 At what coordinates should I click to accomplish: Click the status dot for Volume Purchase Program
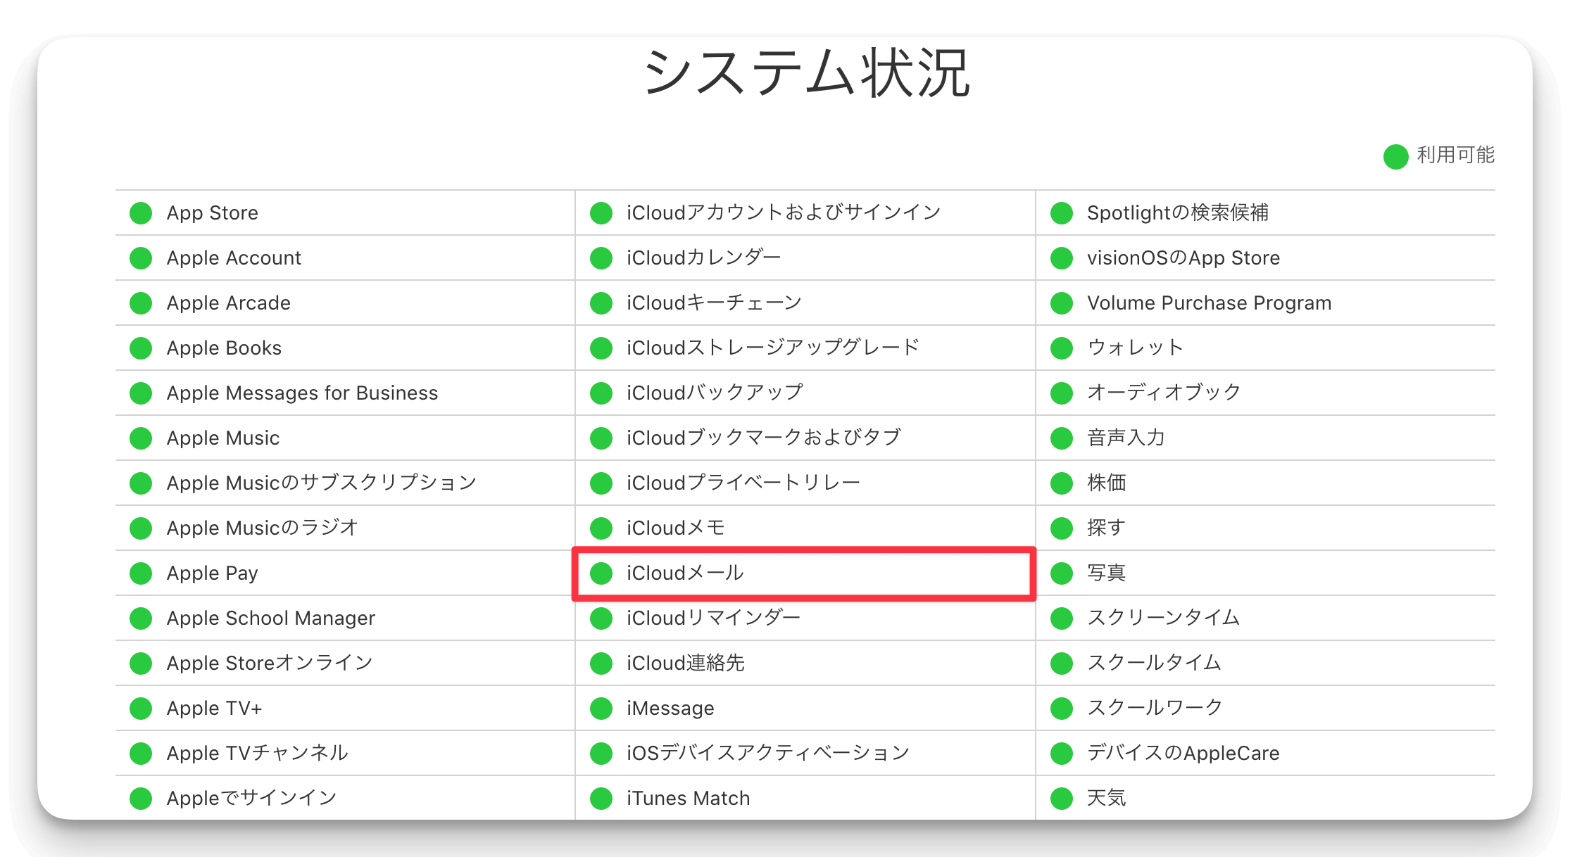point(1062,303)
